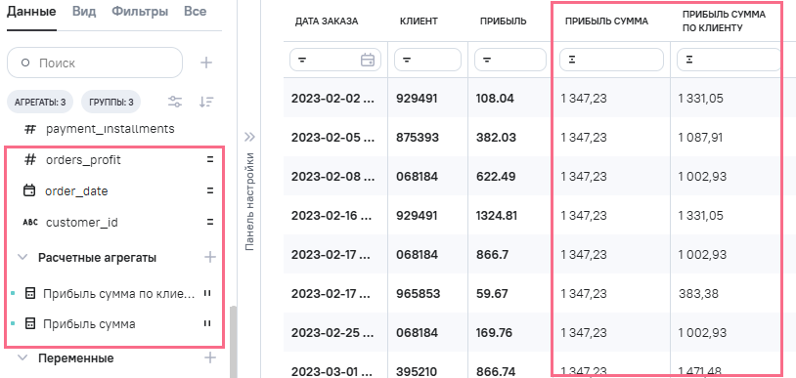
Task: Click the КЛИЕНТ filter field
Action: click(427, 60)
